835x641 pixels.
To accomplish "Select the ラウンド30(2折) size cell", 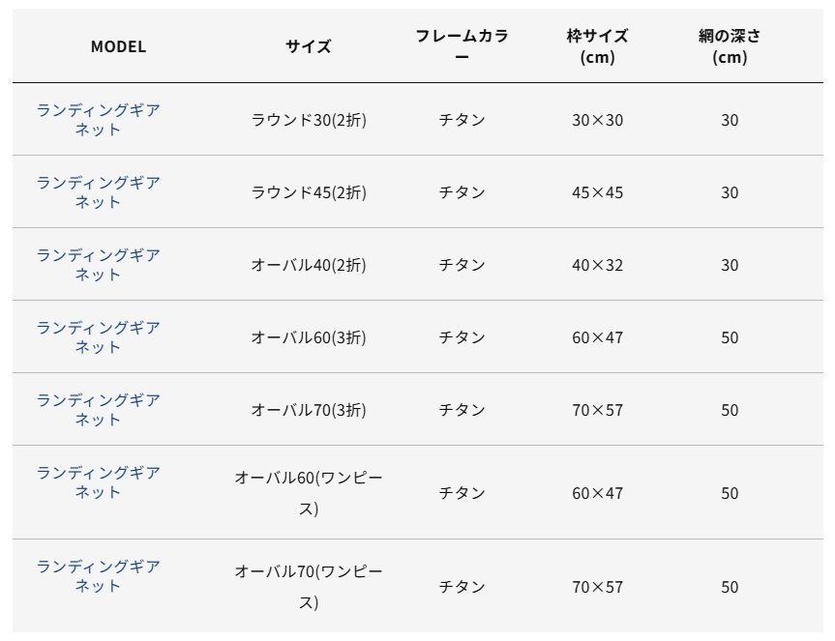I will 309,120.
